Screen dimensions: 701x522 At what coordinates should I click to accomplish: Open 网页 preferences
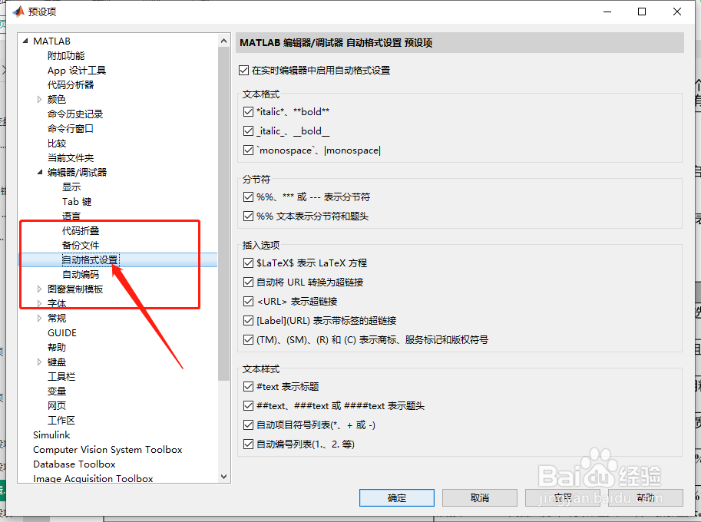click(x=57, y=406)
